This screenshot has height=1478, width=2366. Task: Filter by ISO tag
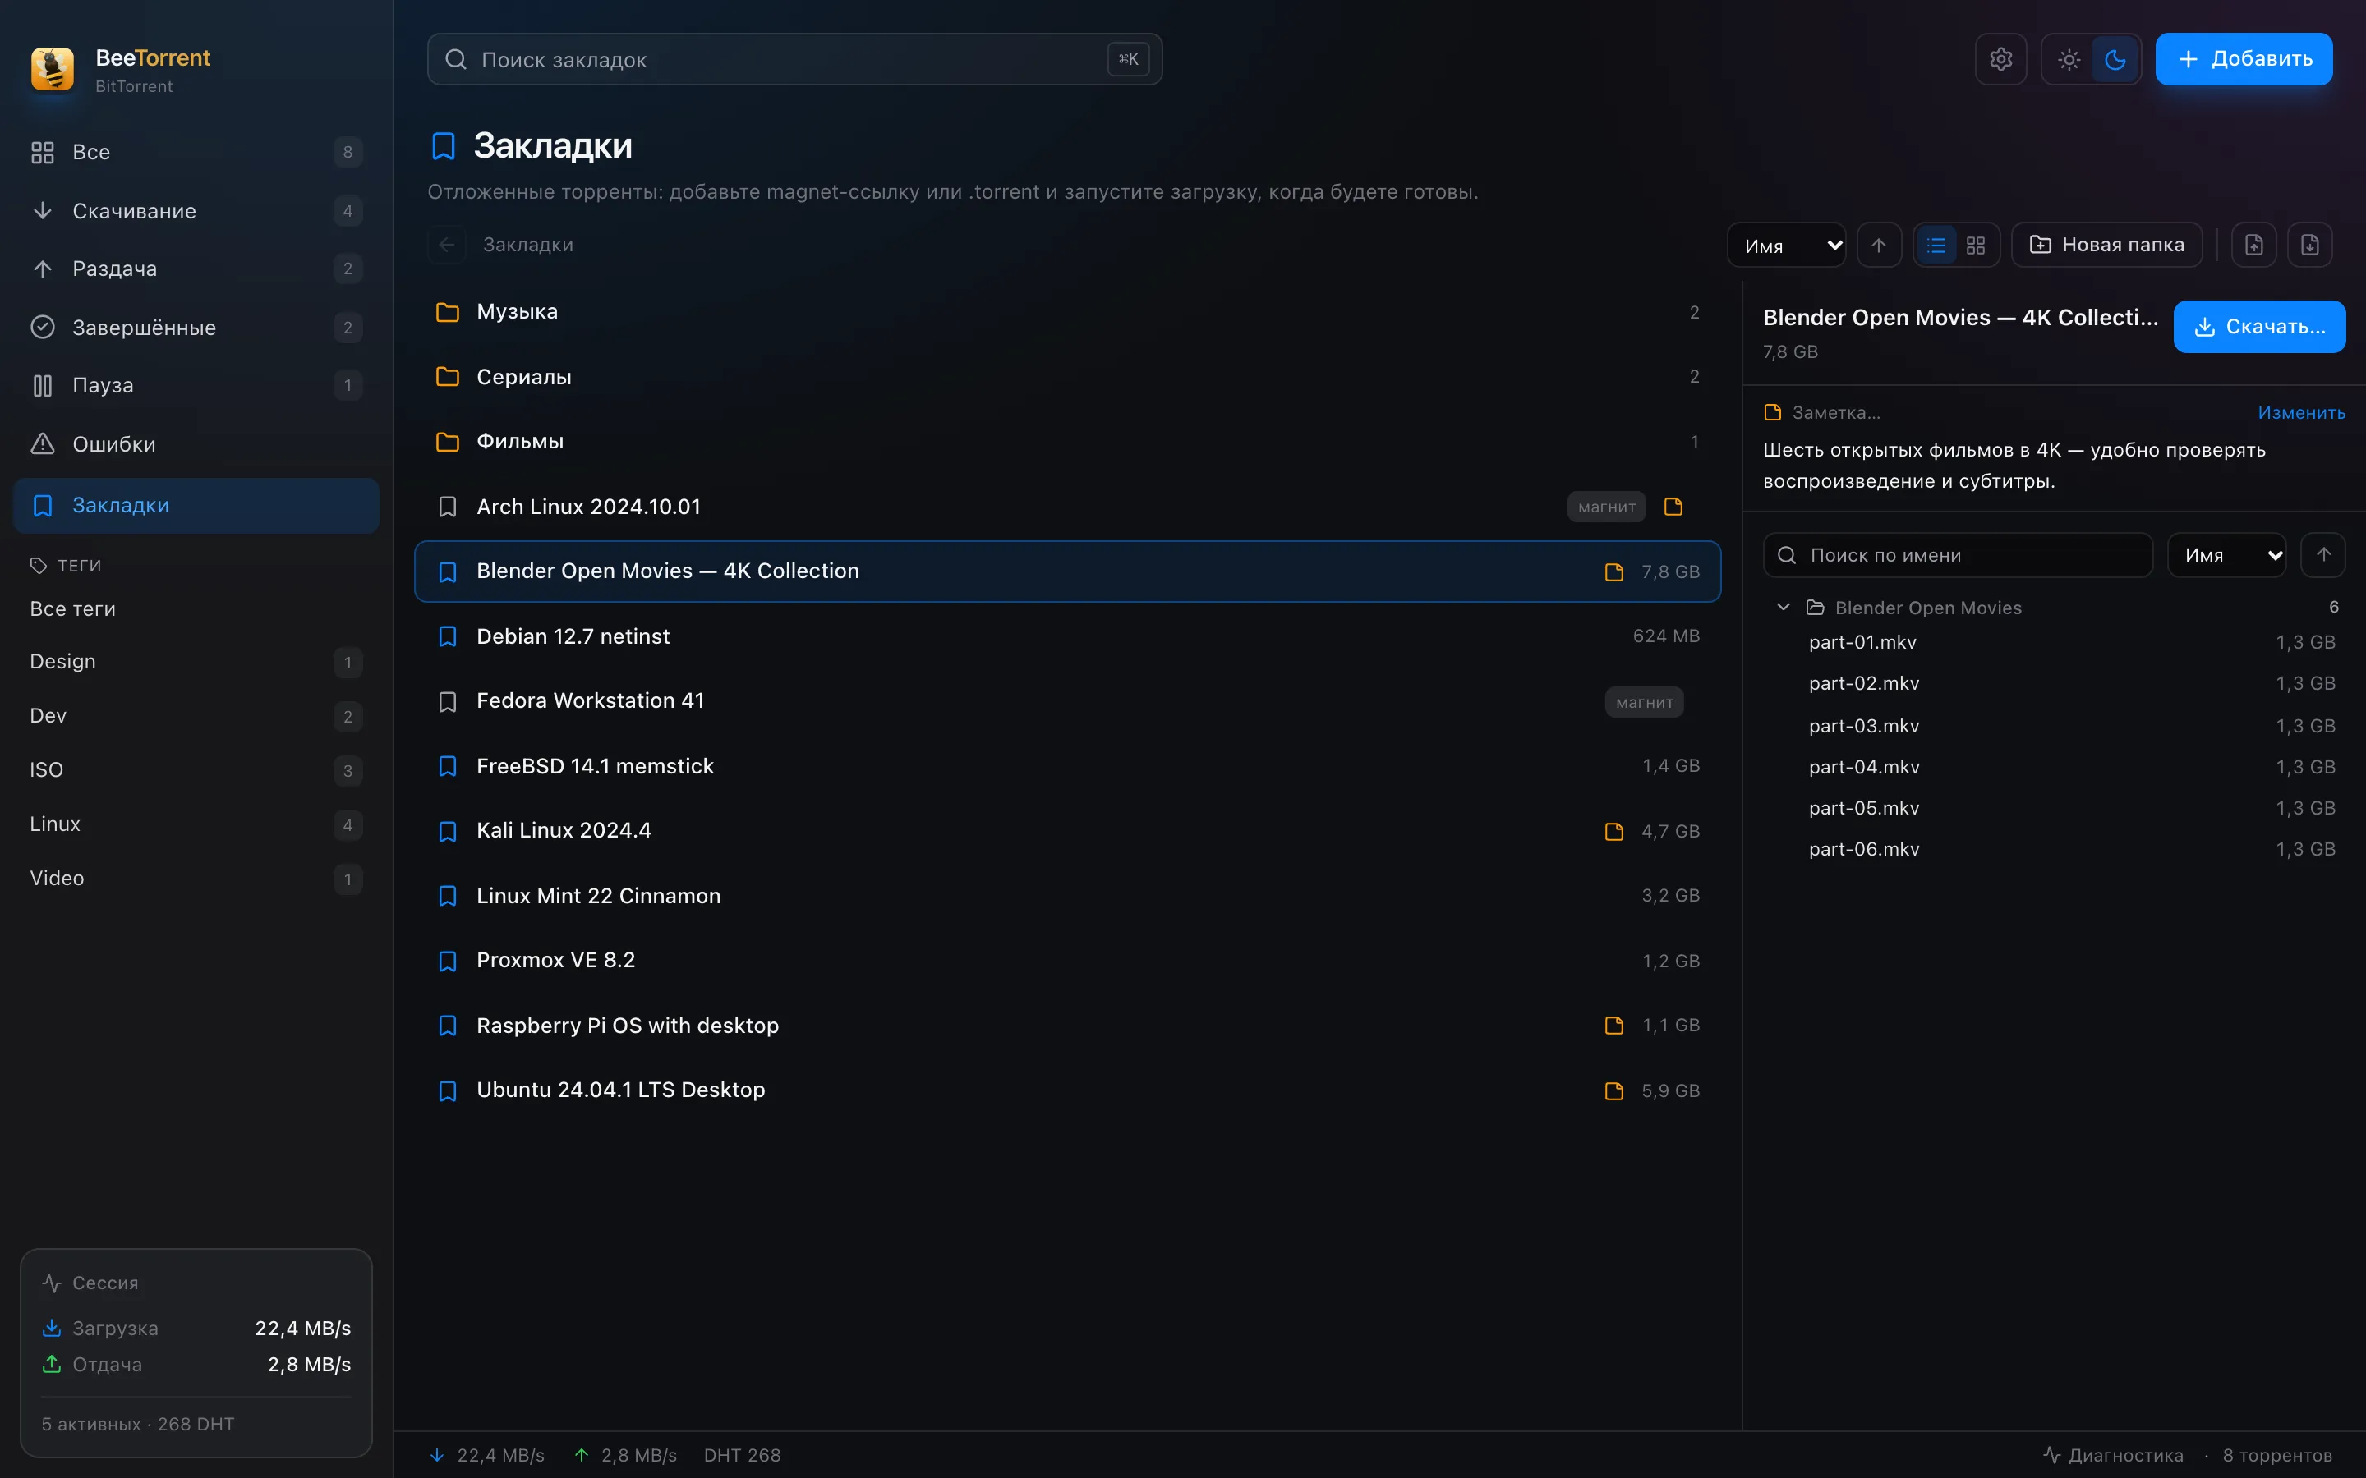(x=196, y=770)
